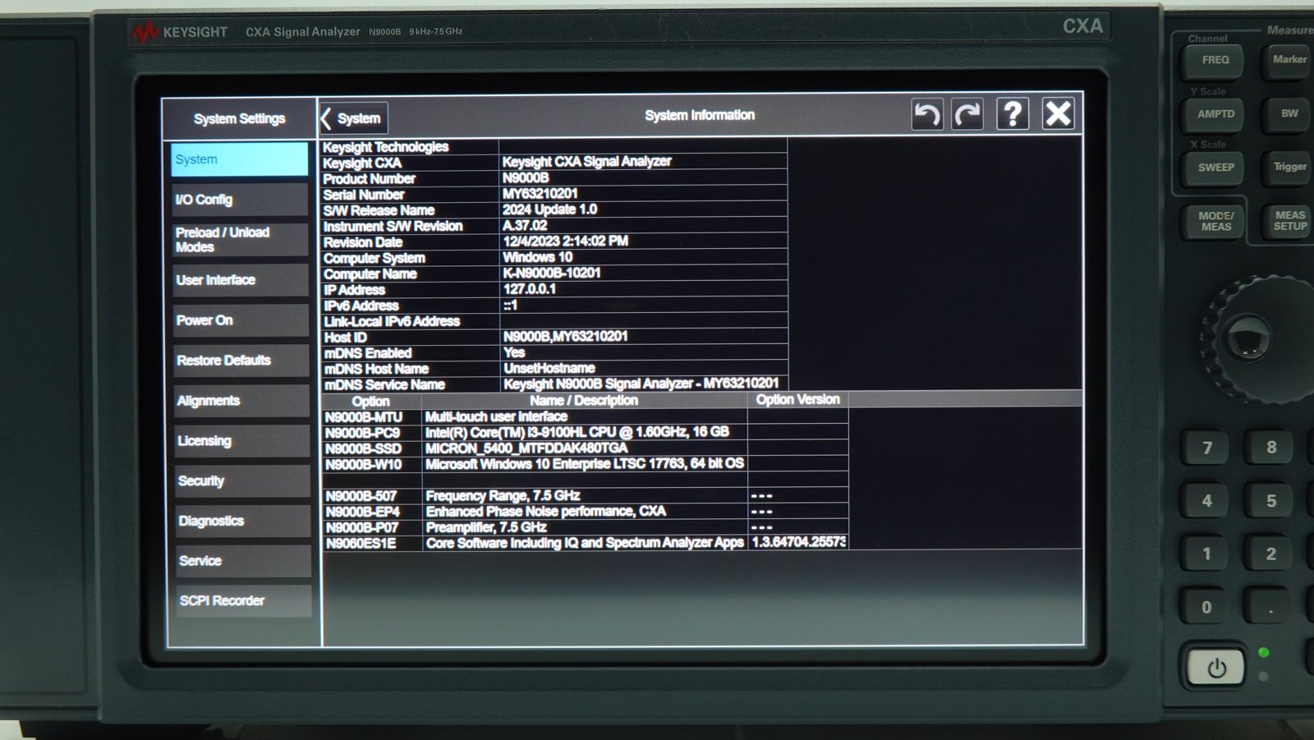Tap numeric keypad key 4
The width and height of the screenshot is (1314, 740).
click(x=1206, y=501)
